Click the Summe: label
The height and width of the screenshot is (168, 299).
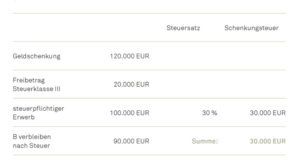tap(205, 141)
